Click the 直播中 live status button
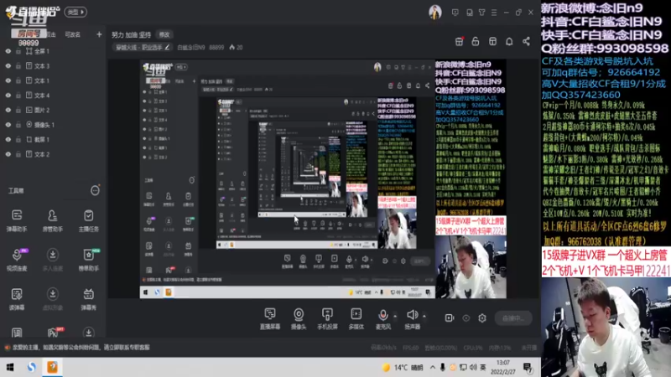Screen dimensions: 671x377 click(x=513, y=318)
